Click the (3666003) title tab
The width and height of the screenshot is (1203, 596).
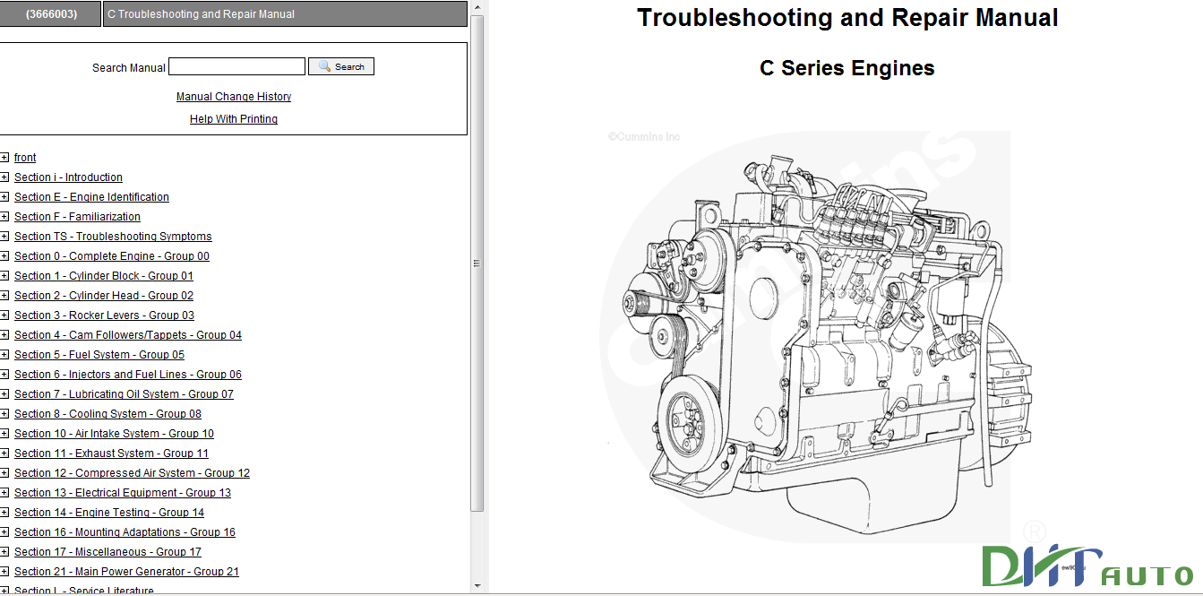(x=51, y=13)
